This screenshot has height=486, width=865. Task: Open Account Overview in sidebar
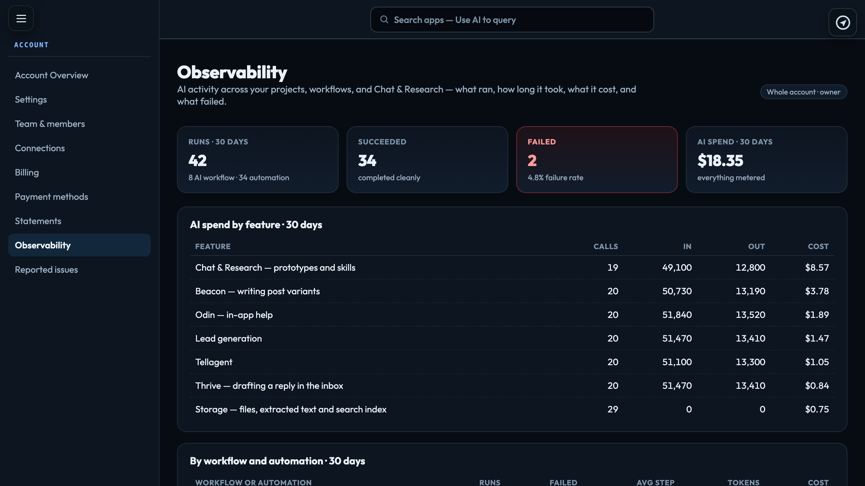point(79,75)
